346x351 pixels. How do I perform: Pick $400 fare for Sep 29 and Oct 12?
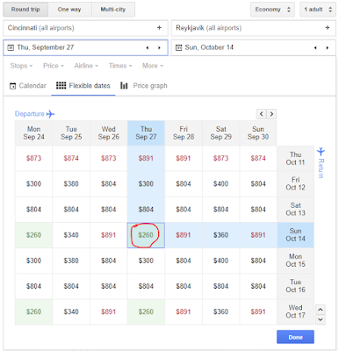coord(220,183)
